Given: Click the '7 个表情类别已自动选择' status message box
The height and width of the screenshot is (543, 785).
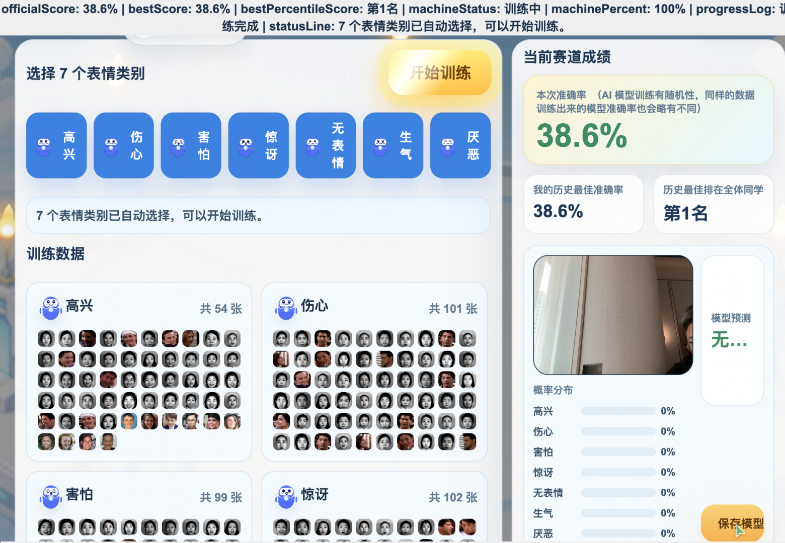Looking at the screenshot, I should (258, 216).
